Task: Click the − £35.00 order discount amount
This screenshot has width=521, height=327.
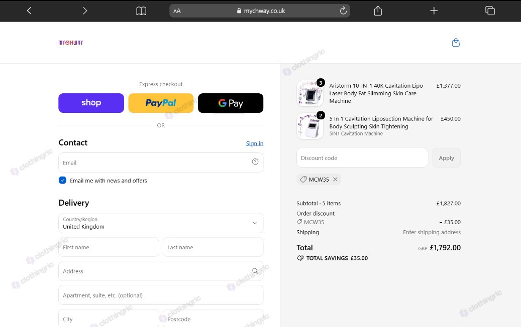Action: coord(450,222)
